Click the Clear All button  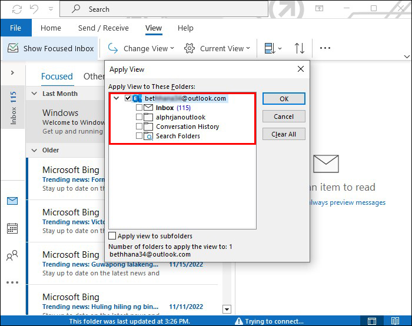[284, 134]
